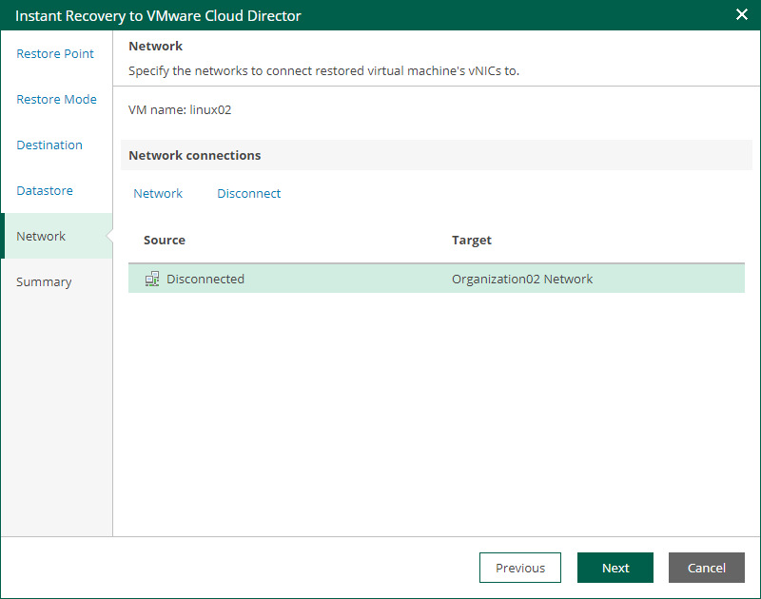Click the VM name linux02 text
The image size is (761, 599).
click(x=180, y=110)
